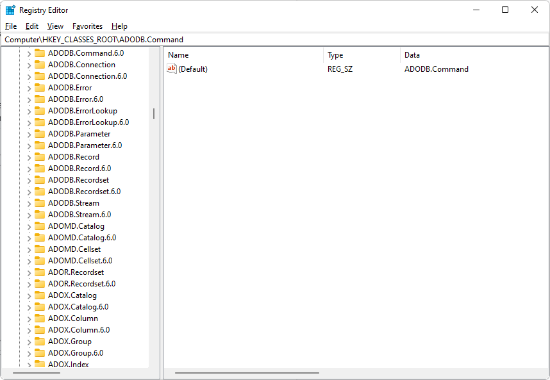Close the Registry Editor window
Screen dimensions: 550x380
(534, 10)
